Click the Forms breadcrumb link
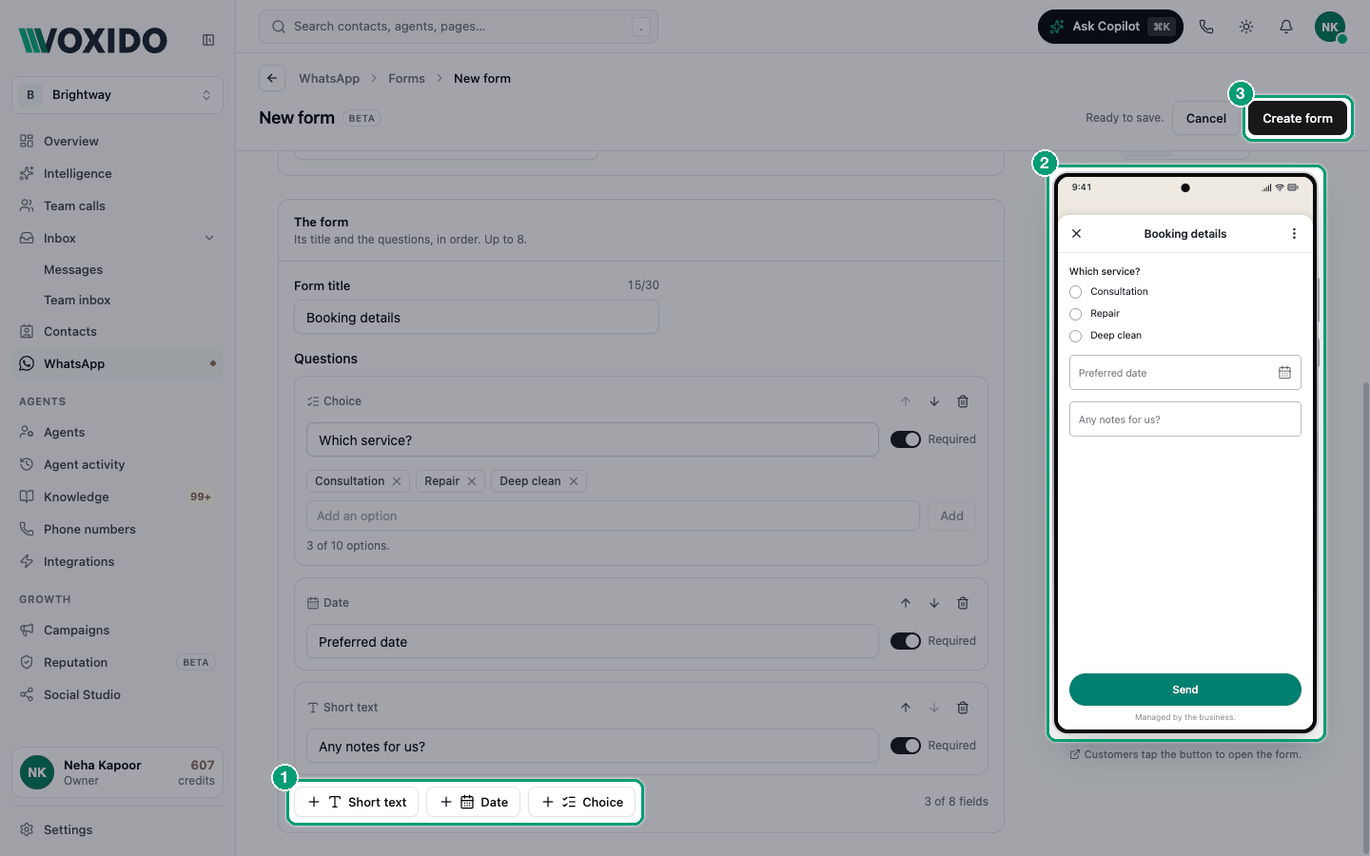The width and height of the screenshot is (1370, 856). pyautogui.click(x=406, y=78)
